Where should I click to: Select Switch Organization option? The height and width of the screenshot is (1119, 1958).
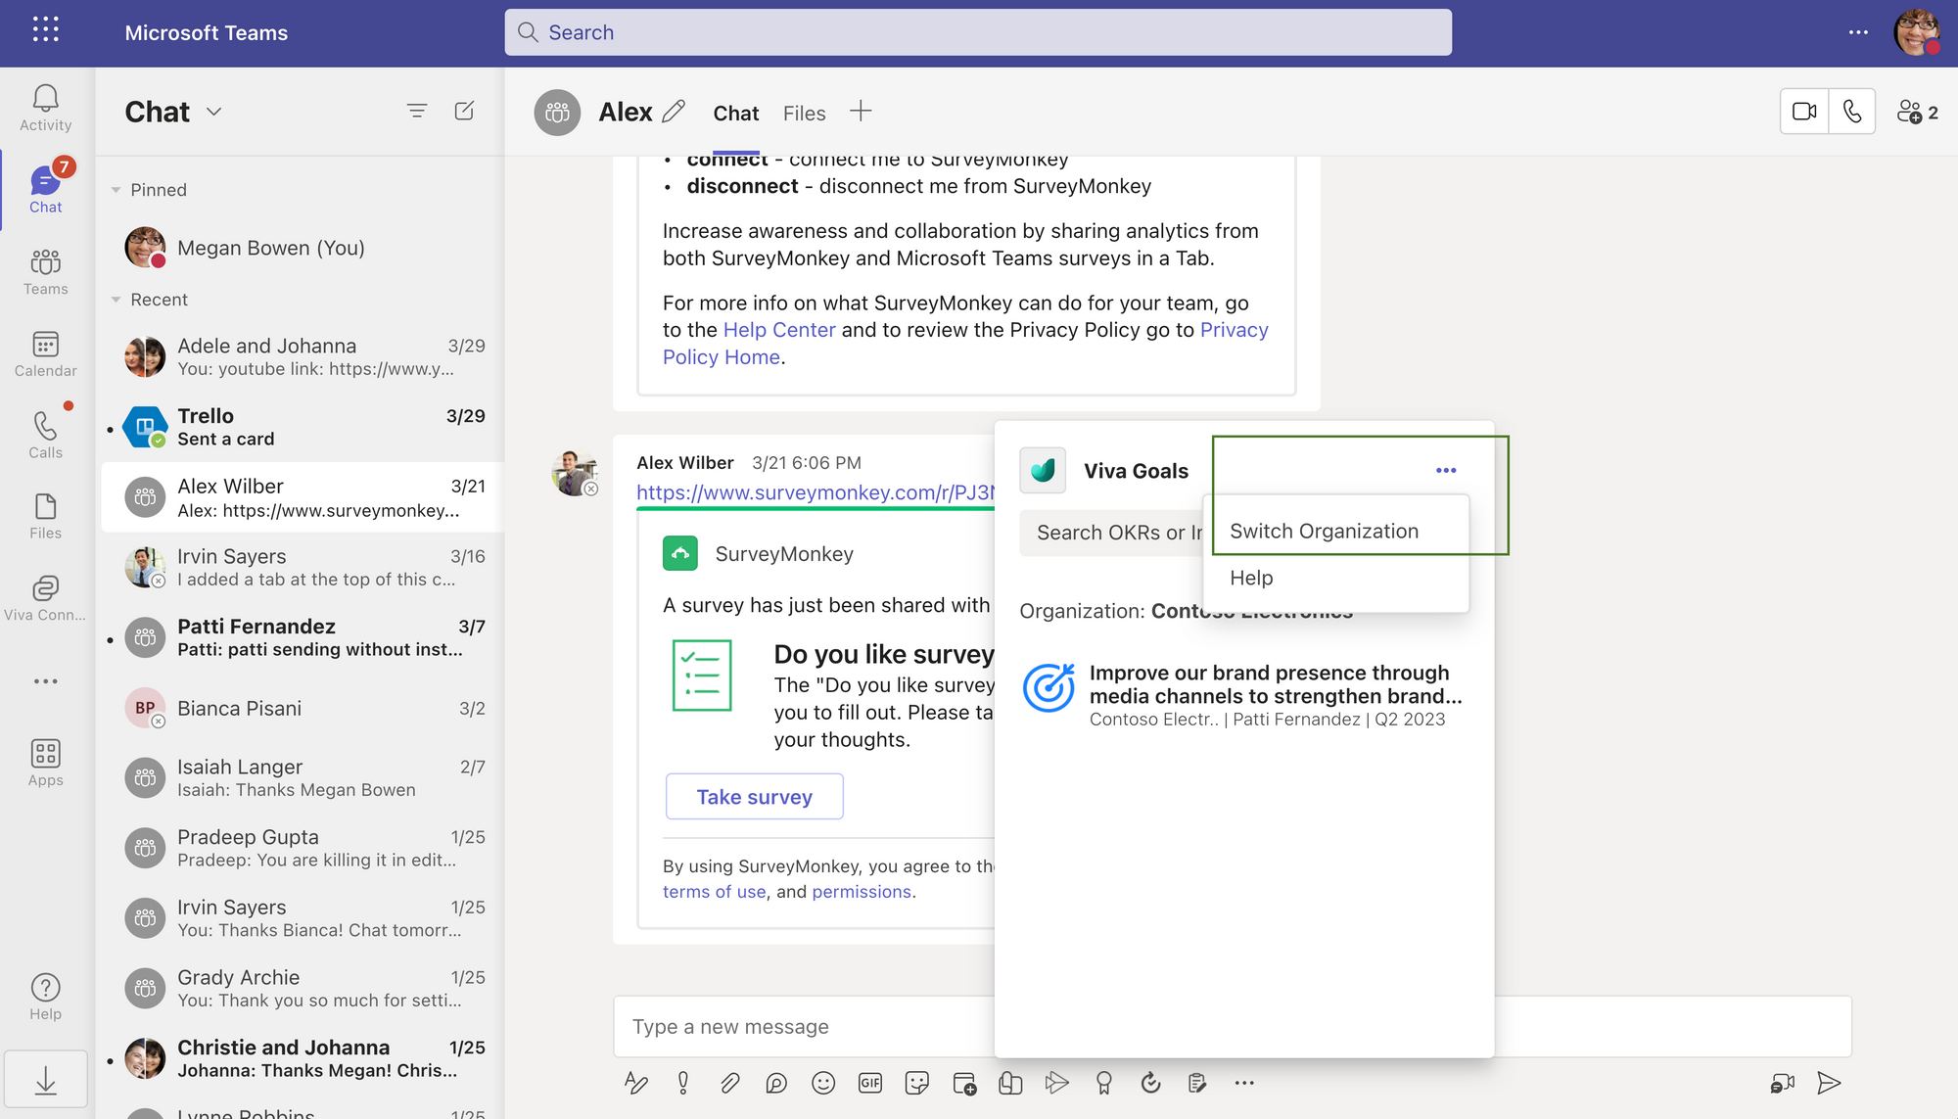pos(1325,529)
